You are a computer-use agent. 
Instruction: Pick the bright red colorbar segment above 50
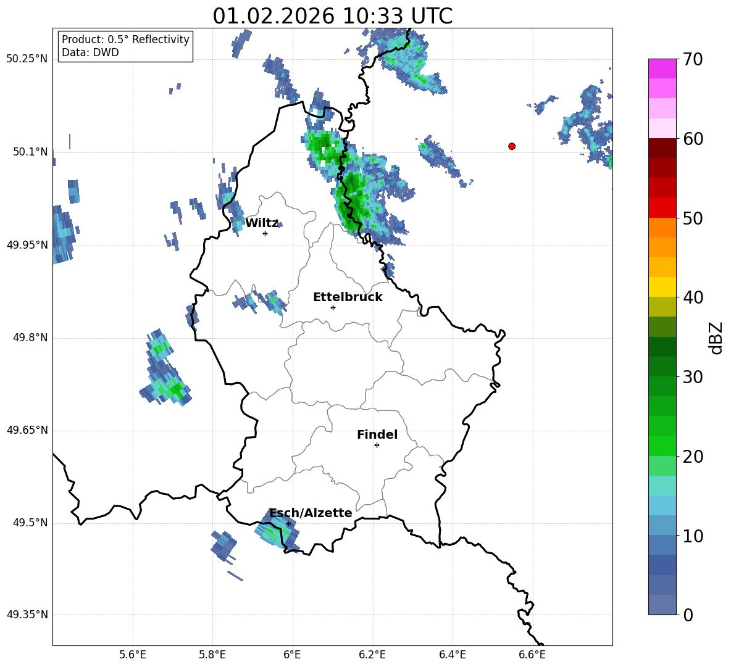pyautogui.click(x=662, y=208)
